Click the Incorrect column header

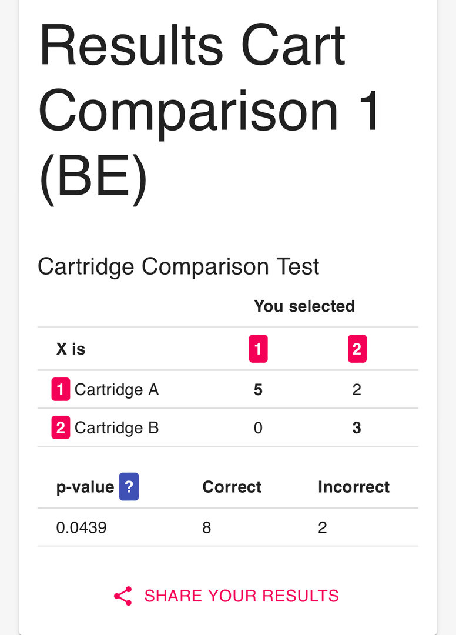[354, 487]
